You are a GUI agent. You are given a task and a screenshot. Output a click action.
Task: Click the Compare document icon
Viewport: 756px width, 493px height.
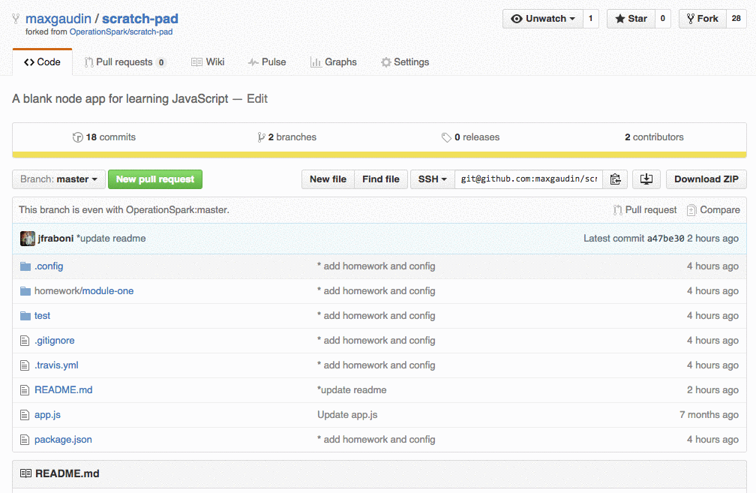(691, 210)
